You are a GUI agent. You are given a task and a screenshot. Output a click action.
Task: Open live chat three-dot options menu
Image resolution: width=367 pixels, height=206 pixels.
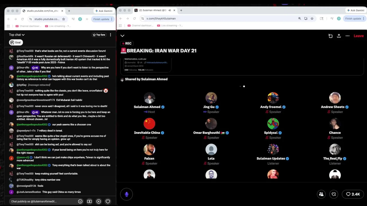point(110,35)
